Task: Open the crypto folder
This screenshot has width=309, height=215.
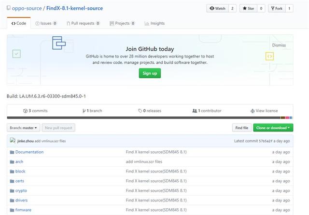Action: [21, 190]
